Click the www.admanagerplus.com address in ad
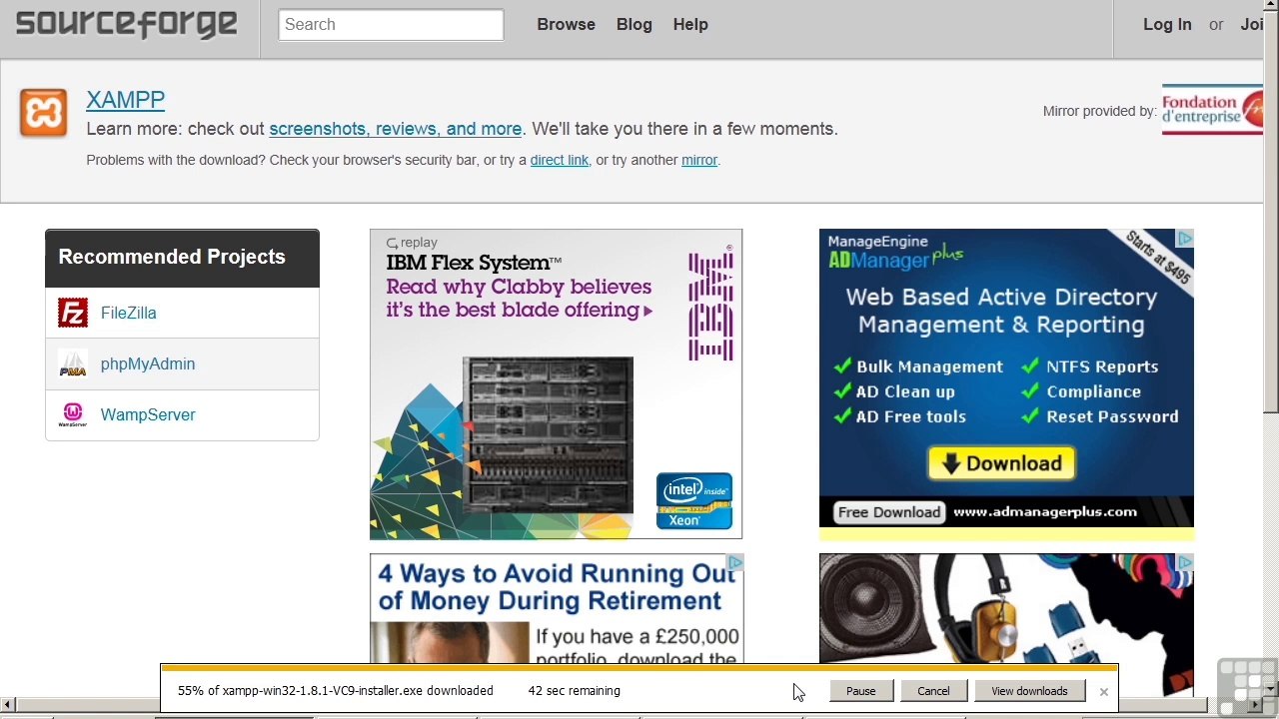Screen dimensions: 1279x719 pos(1045,512)
